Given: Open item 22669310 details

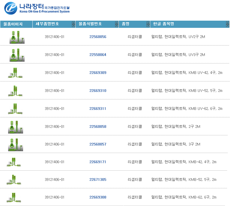Looking at the screenshot, I should [x=98, y=91].
